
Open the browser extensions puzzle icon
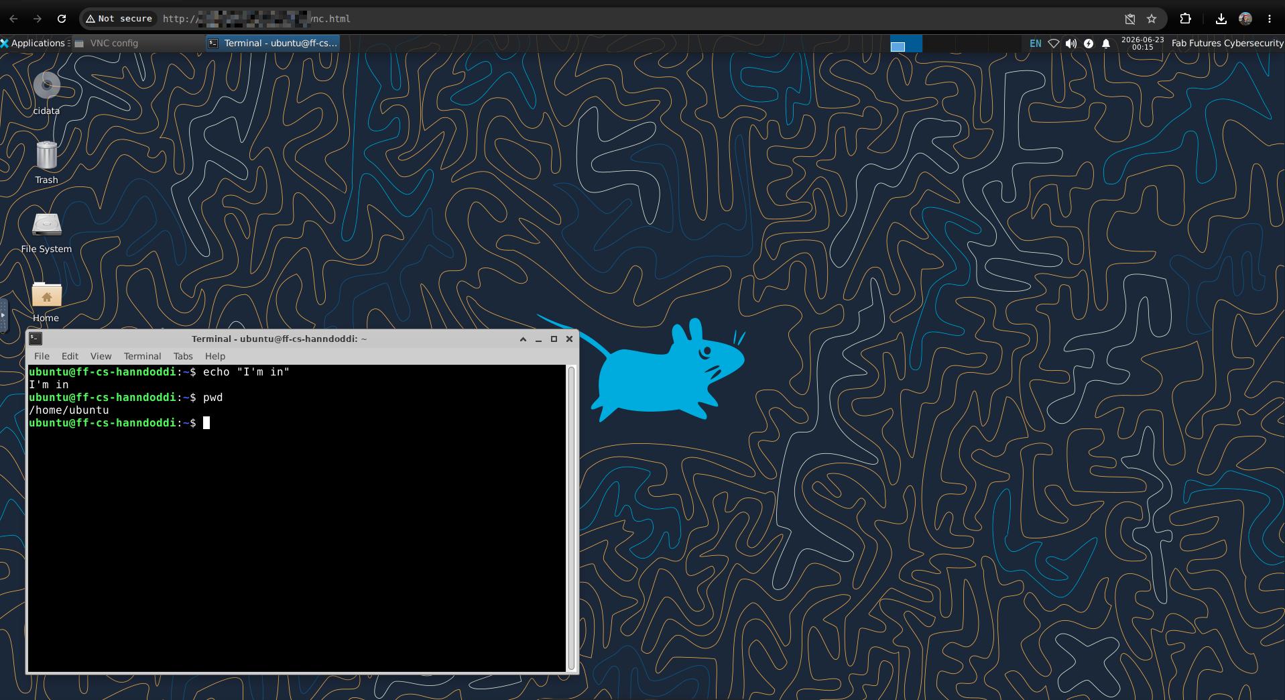click(x=1185, y=19)
